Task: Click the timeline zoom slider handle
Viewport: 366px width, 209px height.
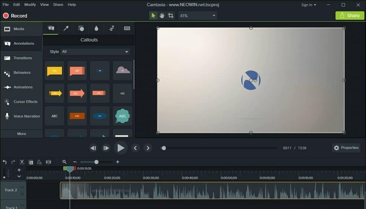Action: click(96, 162)
